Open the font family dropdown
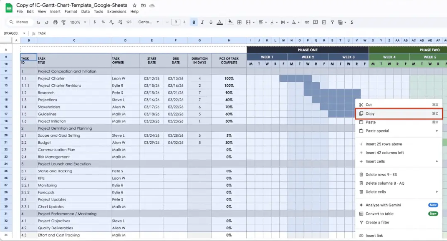 tap(148, 22)
